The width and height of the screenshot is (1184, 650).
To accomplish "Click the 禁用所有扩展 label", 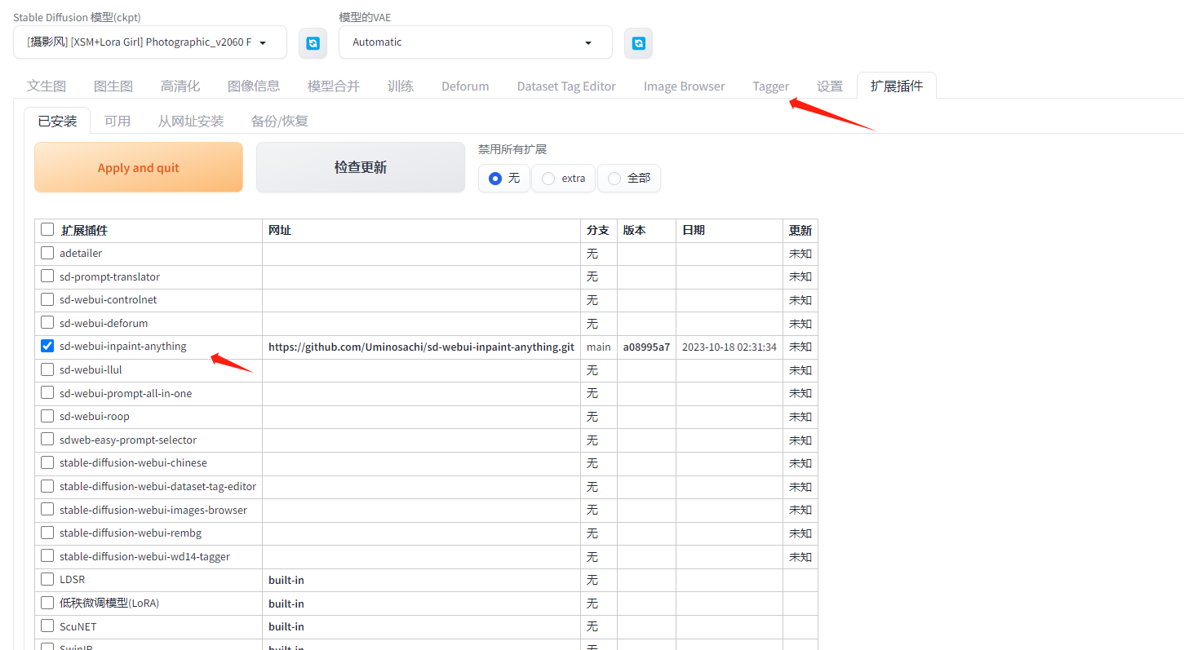I will coord(512,149).
